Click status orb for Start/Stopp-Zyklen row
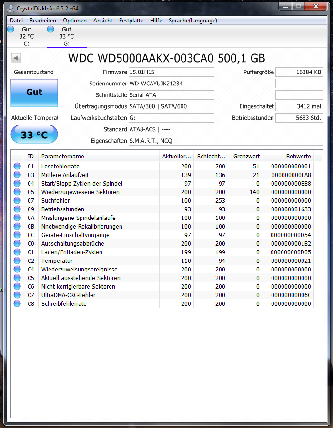This screenshot has height=428, width=333. point(17,183)
